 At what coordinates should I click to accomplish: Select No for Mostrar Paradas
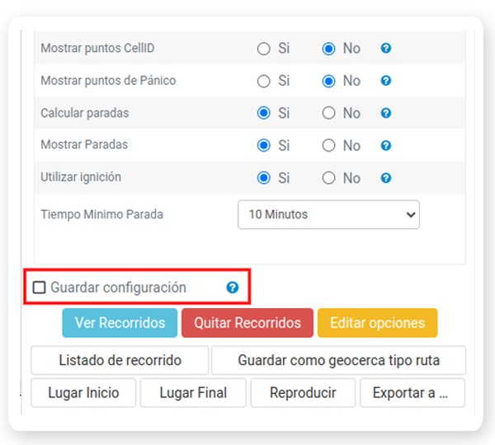tap(328, 145)
